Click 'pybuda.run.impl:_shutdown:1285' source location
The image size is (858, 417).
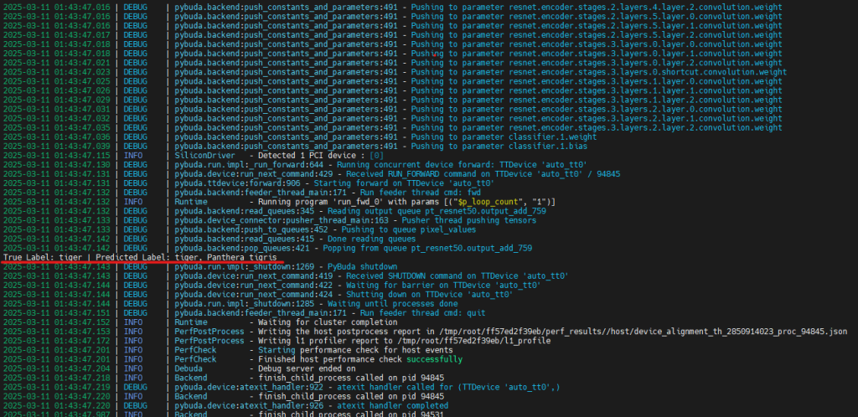click(246, 304)
